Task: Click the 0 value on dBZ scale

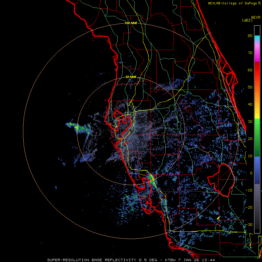Action: pos(251,173)
